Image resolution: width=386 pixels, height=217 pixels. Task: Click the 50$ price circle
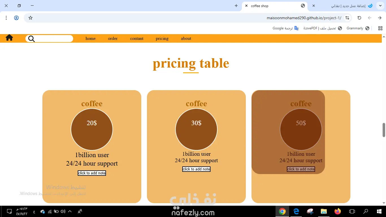301,129
